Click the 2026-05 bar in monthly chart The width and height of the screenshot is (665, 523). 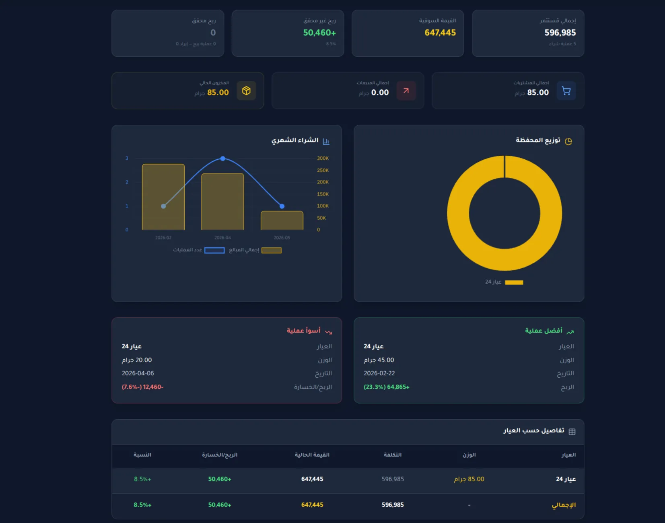click(282, 220)
